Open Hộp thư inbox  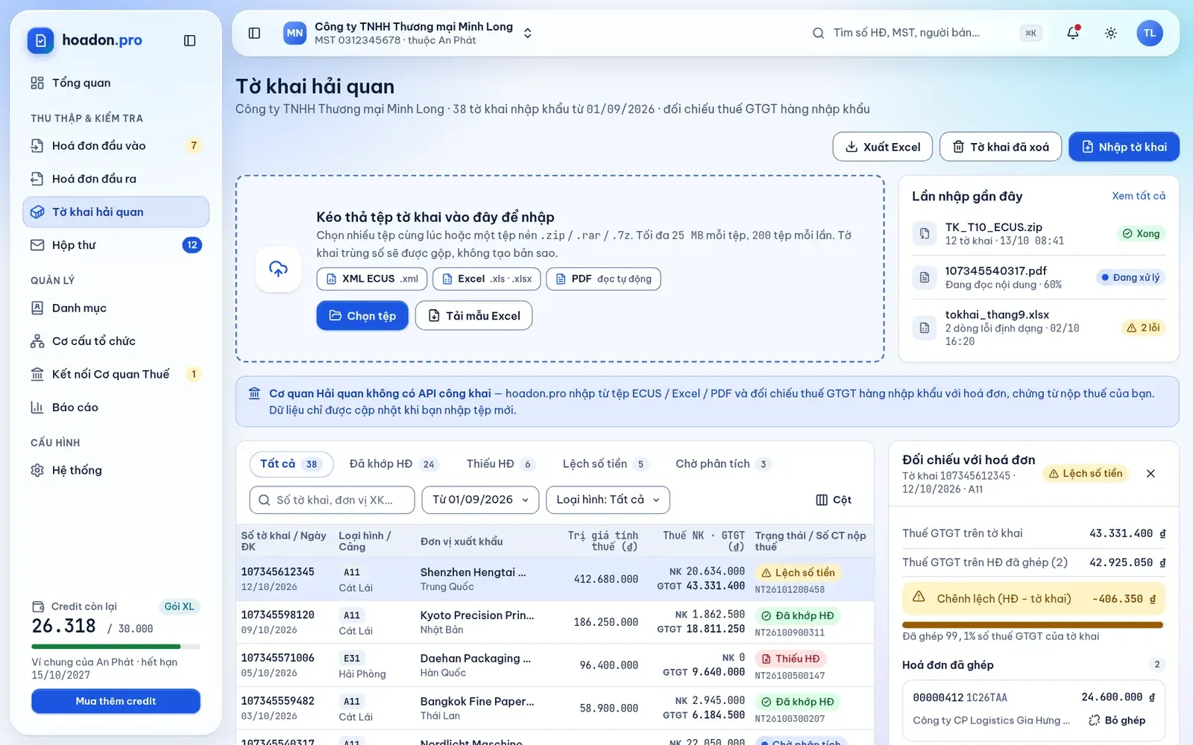(x=116, y=245)
